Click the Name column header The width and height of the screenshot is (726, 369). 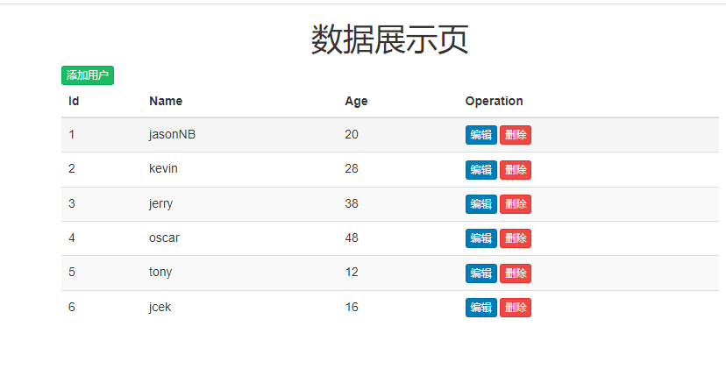point(166,101)
